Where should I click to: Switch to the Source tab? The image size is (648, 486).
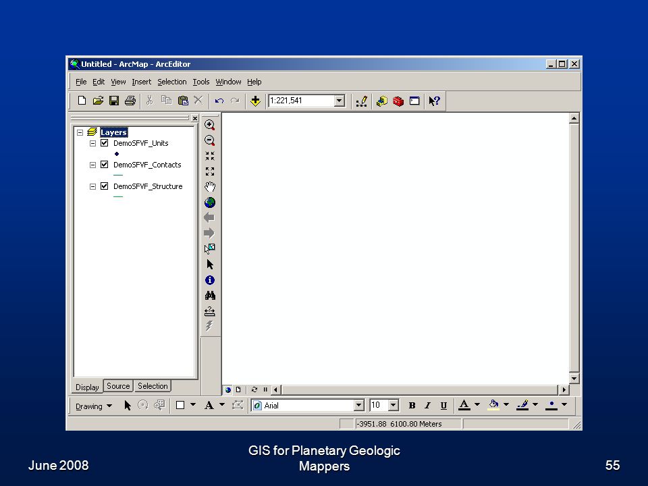click(x=118, y=386)
